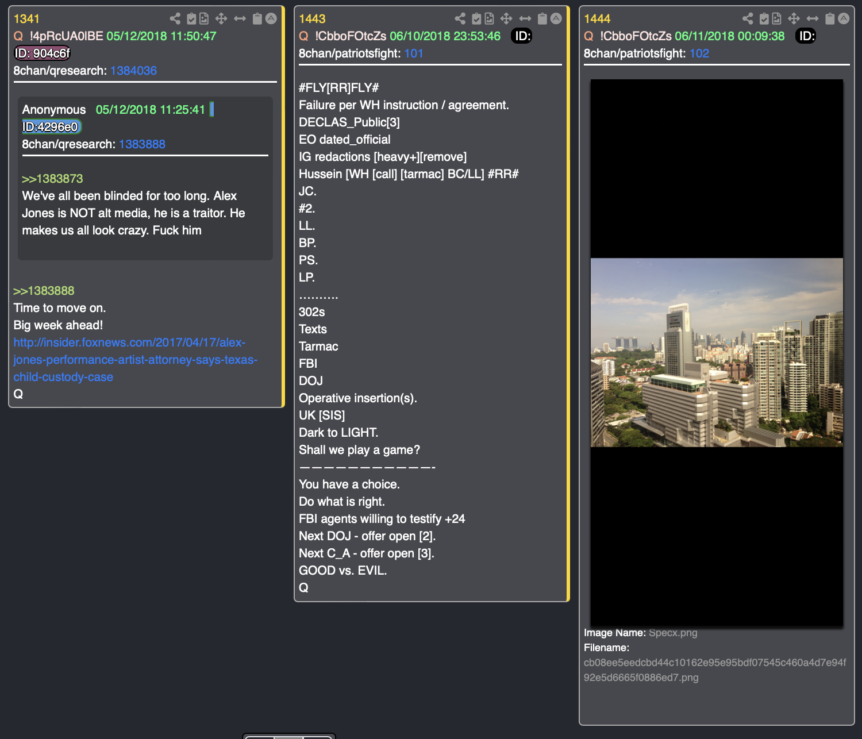Open the 8chan/qresearch post link 1384036

coord(133,71)
